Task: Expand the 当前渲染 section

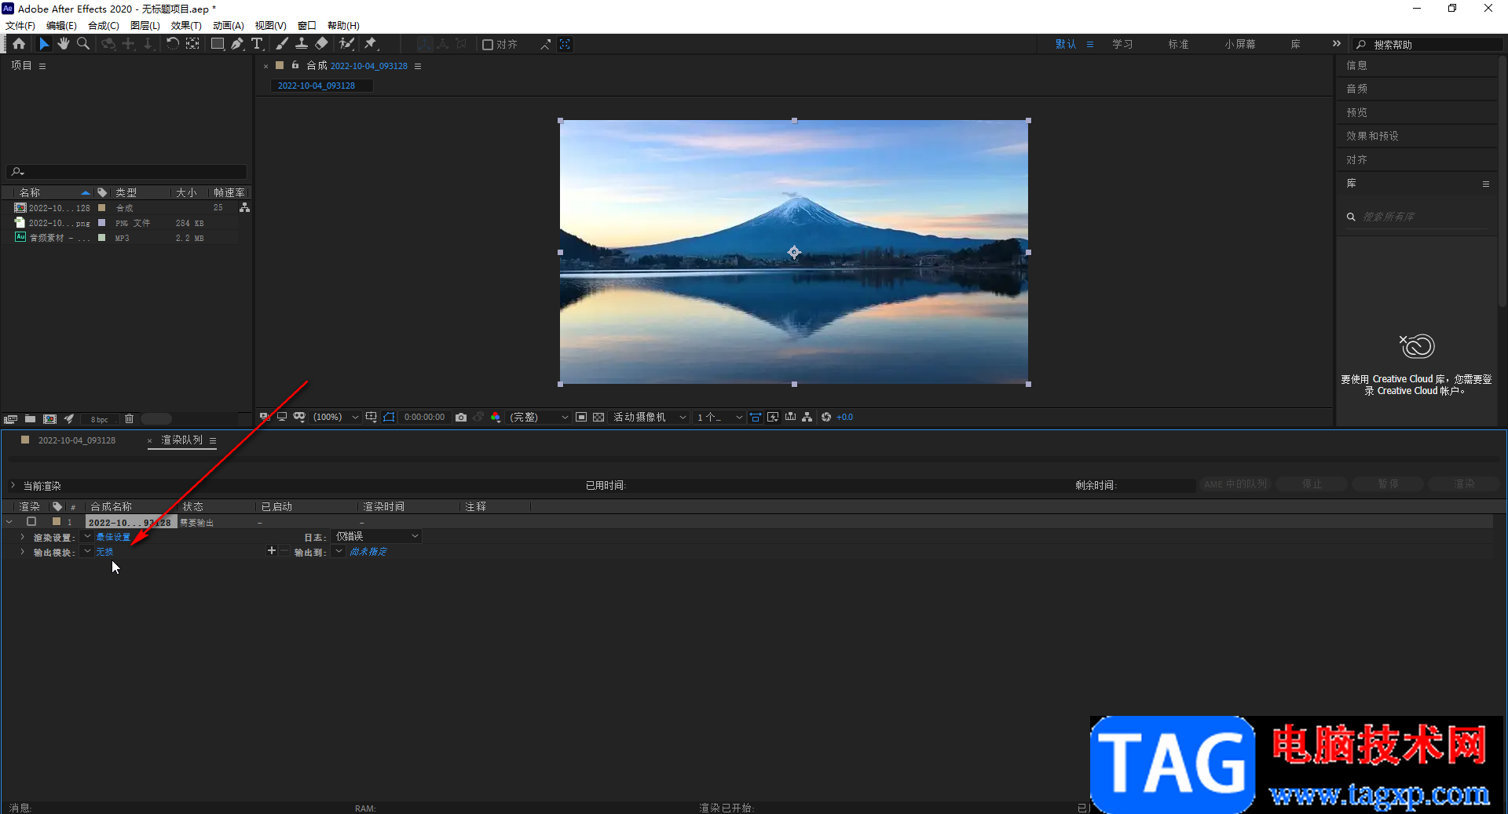Action: (x=13, y=485)
